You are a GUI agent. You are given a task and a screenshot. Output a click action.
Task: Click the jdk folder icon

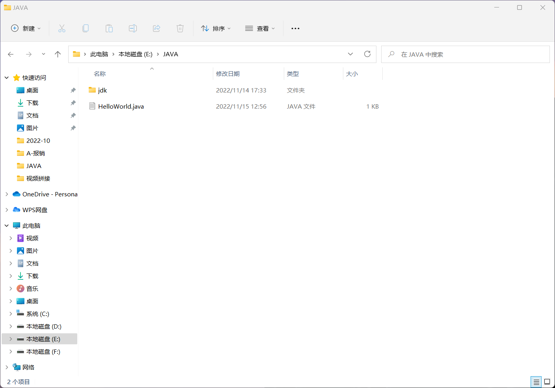click(x=92, y=90)
